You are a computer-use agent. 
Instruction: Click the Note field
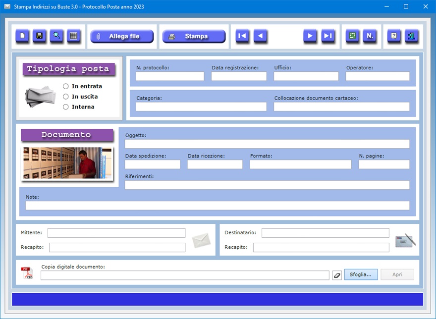[218, 206]
